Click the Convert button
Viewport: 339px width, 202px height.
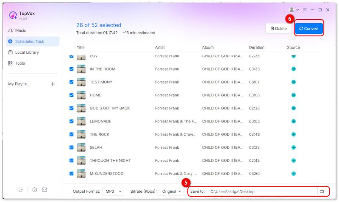[309, 29]
